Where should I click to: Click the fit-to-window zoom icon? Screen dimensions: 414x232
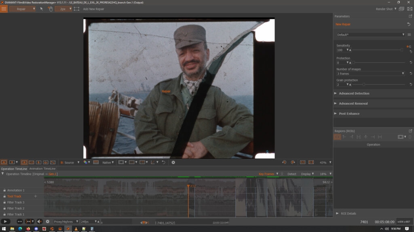coord(311,162)
